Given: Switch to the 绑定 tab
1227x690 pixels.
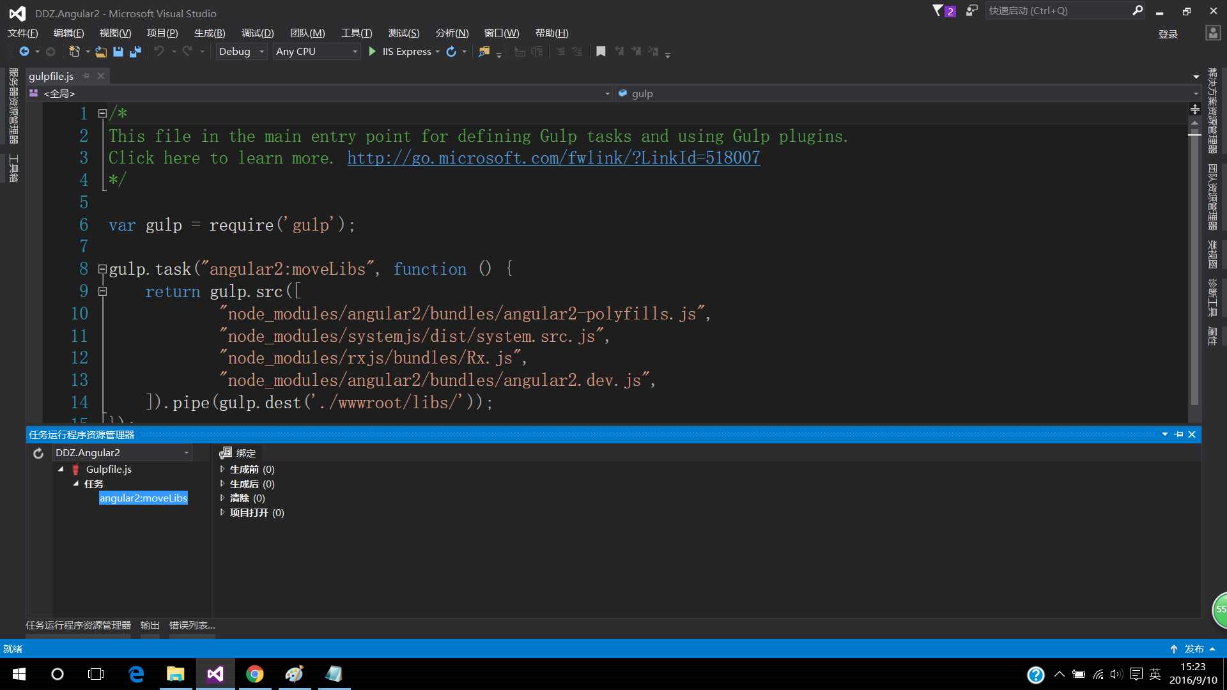Looking at the screenshot, I should click(x=238, y=453).
